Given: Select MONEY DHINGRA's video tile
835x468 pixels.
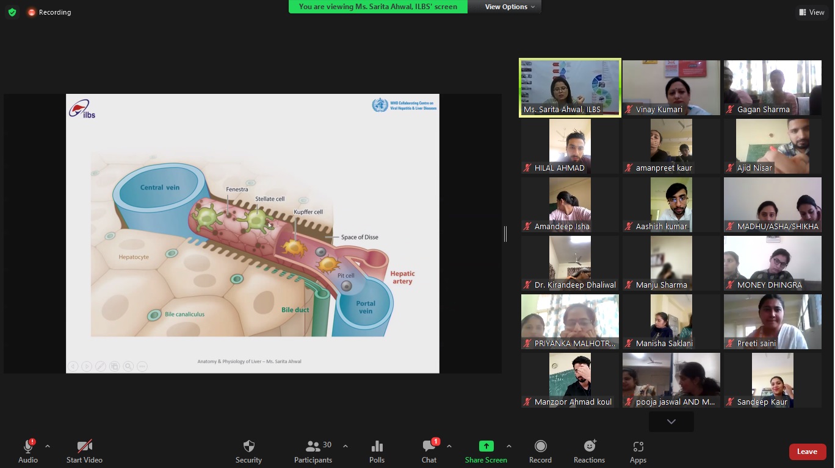Looking at the screenshot, I should tap(773, 263).
